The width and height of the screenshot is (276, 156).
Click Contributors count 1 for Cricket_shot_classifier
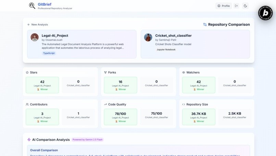[78, 114]
